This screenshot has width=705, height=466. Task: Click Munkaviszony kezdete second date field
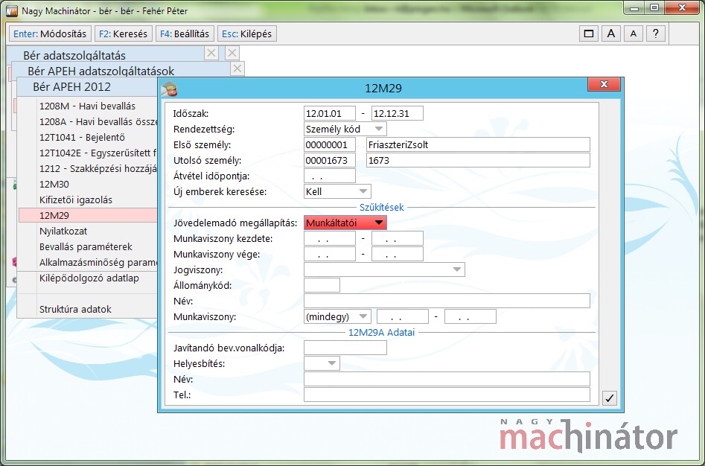(x=397, y=238)
